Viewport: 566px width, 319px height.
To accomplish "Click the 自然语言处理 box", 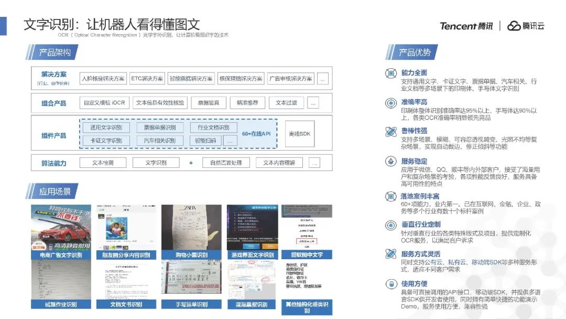I will point(226,163).
